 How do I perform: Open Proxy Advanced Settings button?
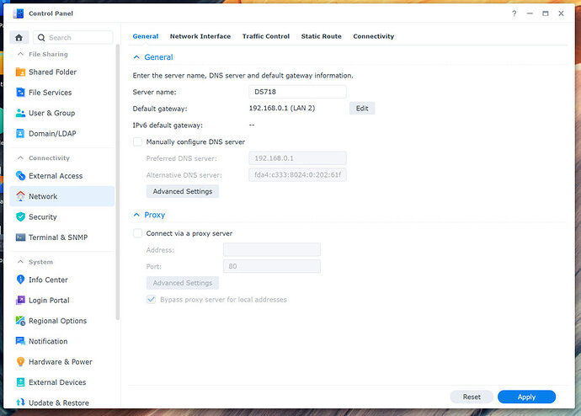coord(183,283)
